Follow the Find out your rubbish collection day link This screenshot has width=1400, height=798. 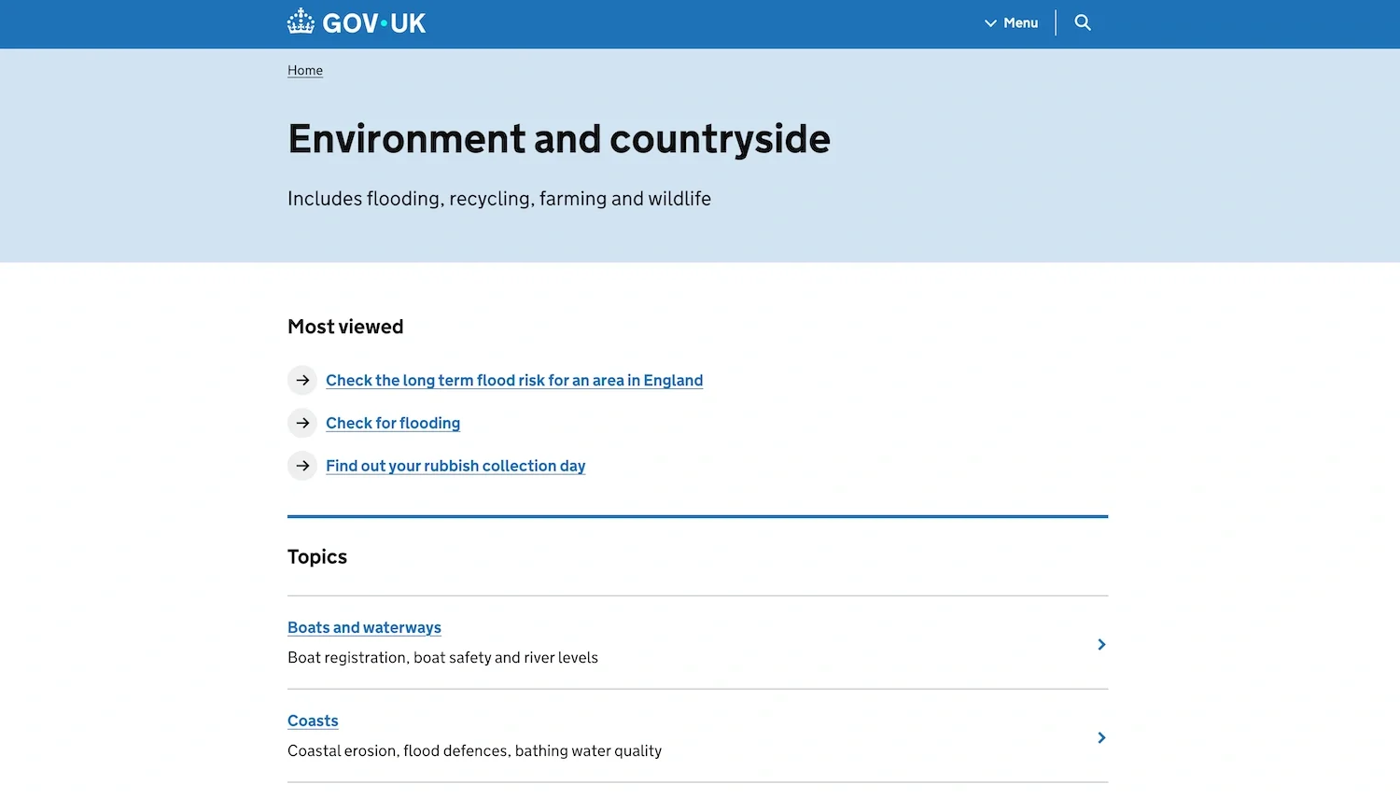(x=455, y=466)
